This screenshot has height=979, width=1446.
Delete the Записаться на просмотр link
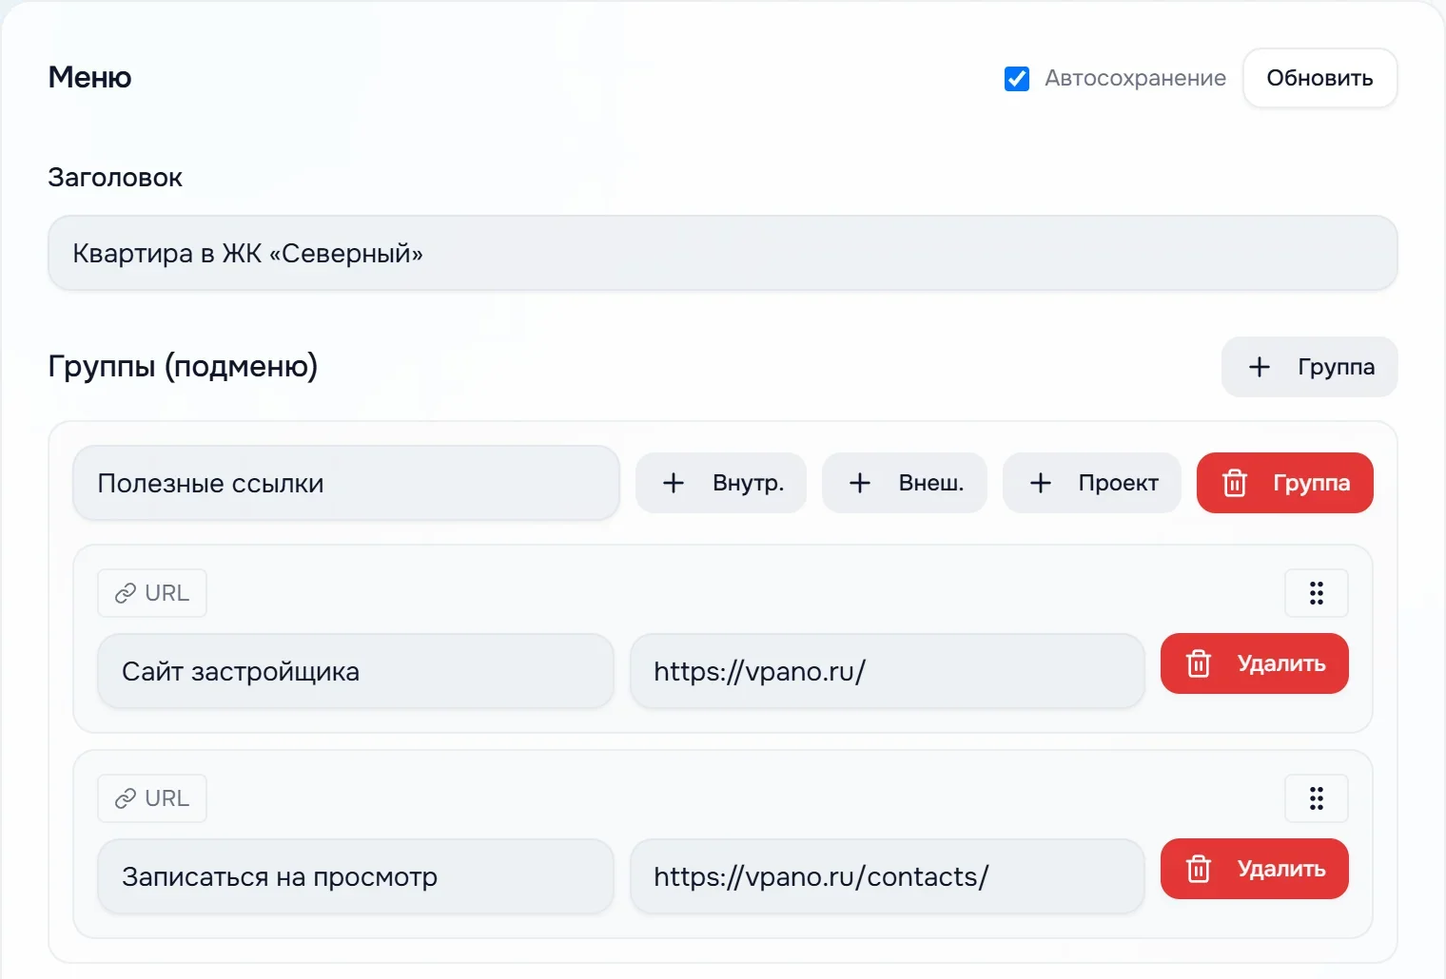pos(1254,869)
